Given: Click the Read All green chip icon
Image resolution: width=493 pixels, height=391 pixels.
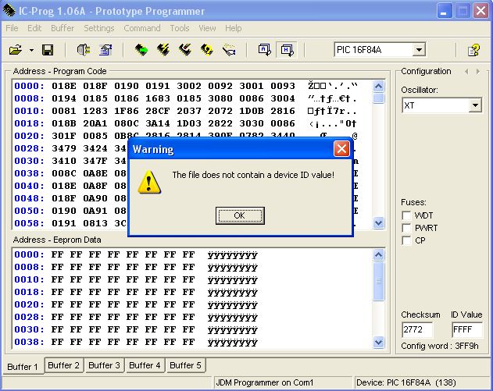Looking at the screenshot, I should [141, 50].
